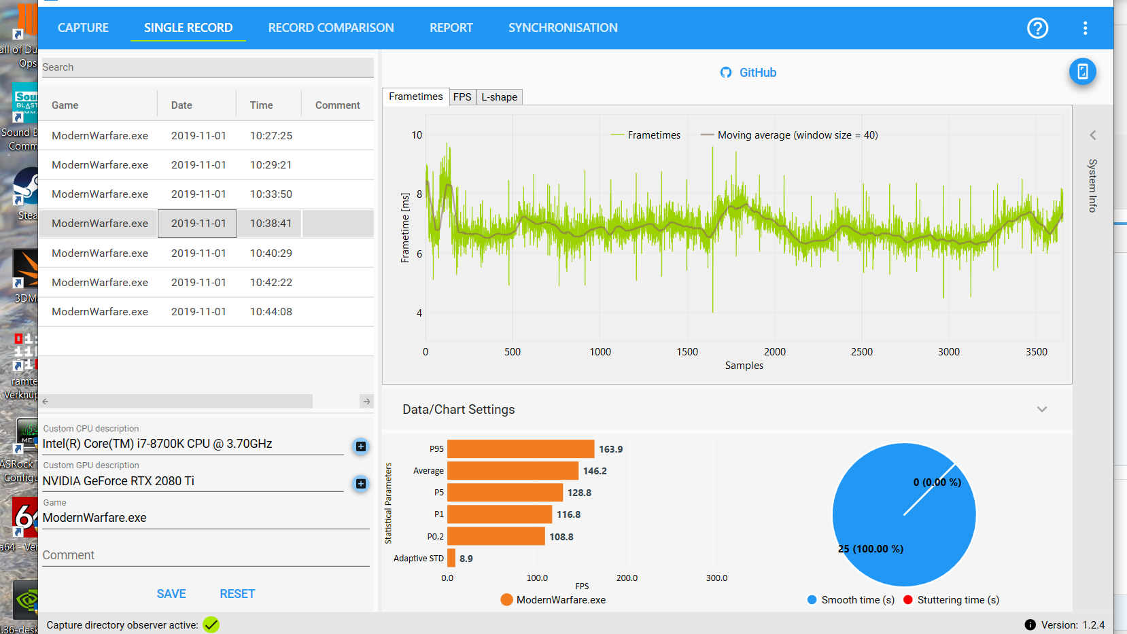Edit the Custom GPU description field
The height and width of the screenshot is (634, 1127).
(192, 481)
